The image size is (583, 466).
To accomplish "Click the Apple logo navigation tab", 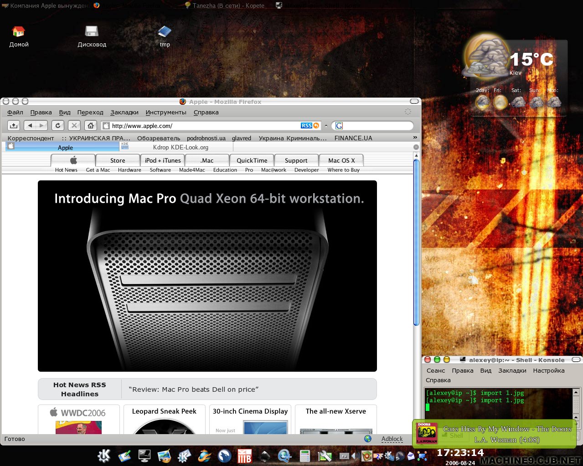I will point(73,160).
